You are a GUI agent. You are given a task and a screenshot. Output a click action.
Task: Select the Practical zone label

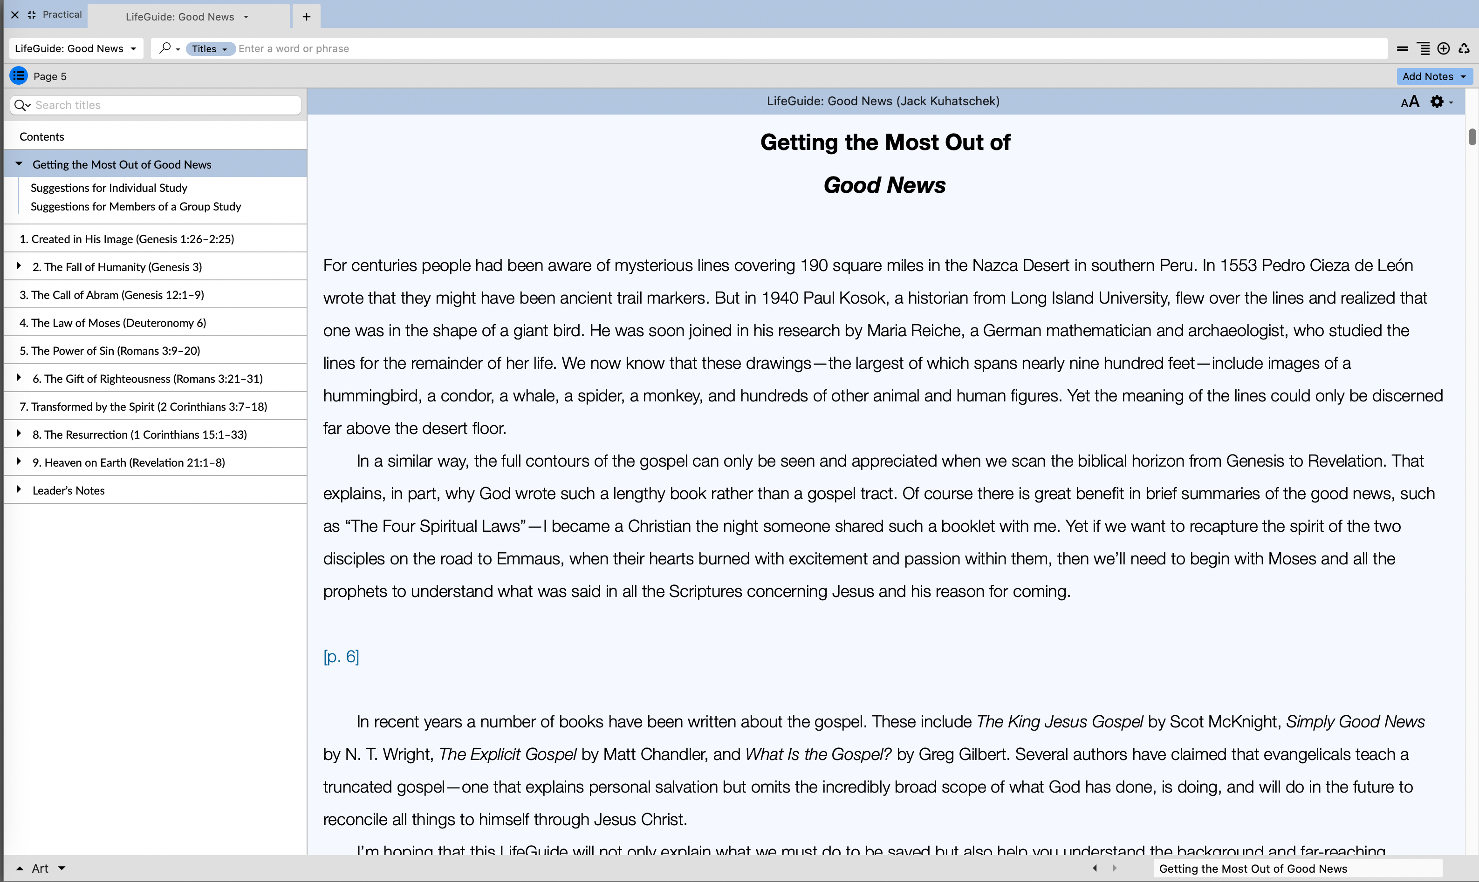point(62,14)
